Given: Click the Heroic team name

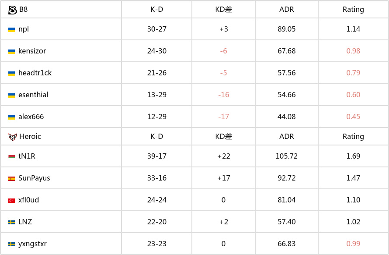Looking at the screenshot, I should [x=30, y=136].
